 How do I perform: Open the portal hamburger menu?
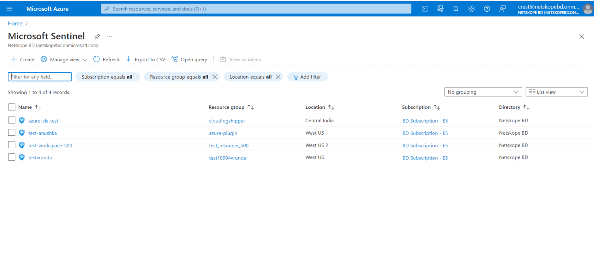[x=9, y=8]
